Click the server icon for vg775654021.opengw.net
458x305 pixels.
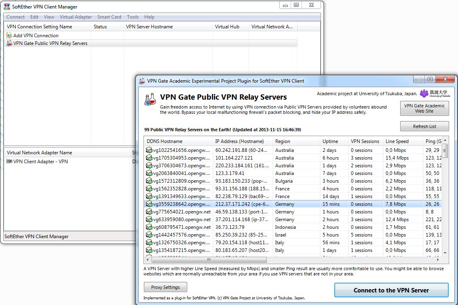pos(149,211)
